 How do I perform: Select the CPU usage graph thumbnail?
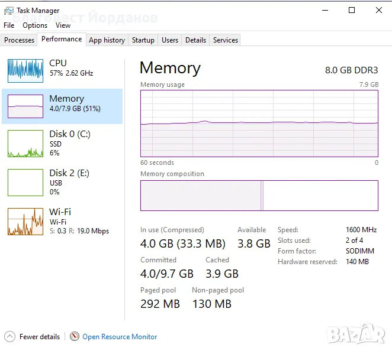25,70
